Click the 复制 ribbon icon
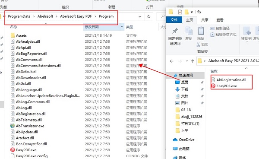 (x=189, y=31)
